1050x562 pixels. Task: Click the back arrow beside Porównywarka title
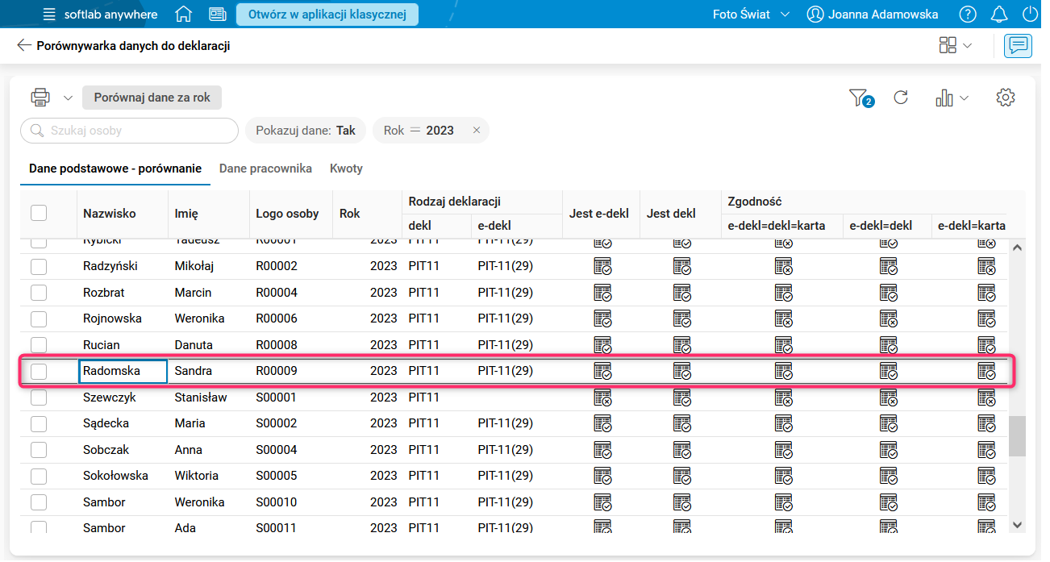24,46
